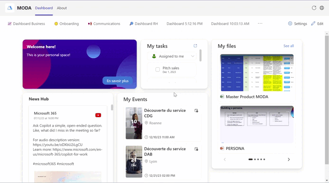Click the Découverte du service CDG title
This screenshot has height=183, width=329.
165,113
